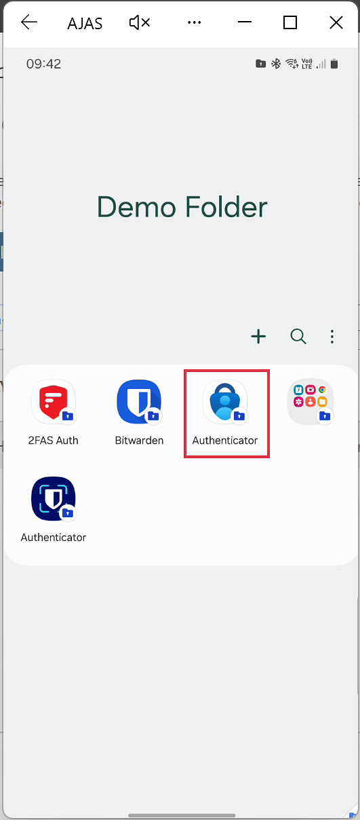Open the dark blue shield Authenticator app

pyautogui.click(x=53, y=499)
